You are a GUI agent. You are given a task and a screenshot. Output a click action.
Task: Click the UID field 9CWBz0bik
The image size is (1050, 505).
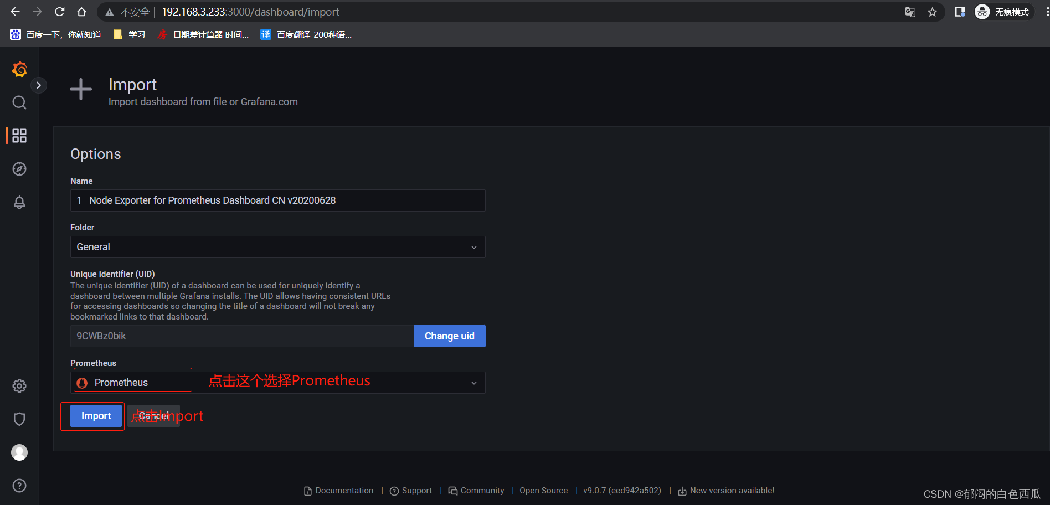point(242,336)
